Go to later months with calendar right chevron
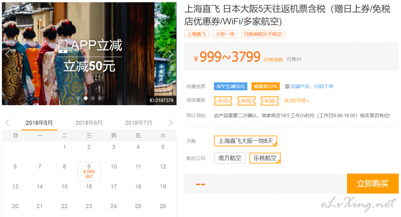The width and height of the screenshot is (401, 217). (171, 122)
